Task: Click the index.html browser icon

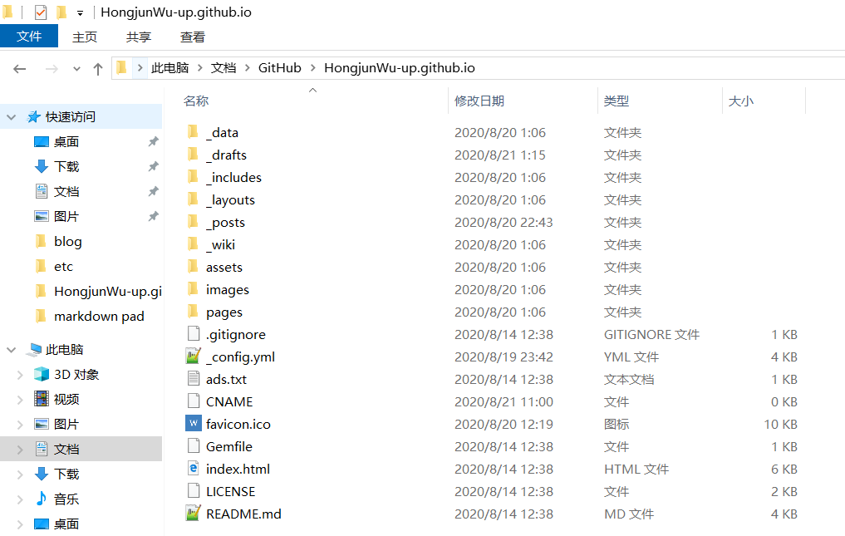Action: coord(194,469)
